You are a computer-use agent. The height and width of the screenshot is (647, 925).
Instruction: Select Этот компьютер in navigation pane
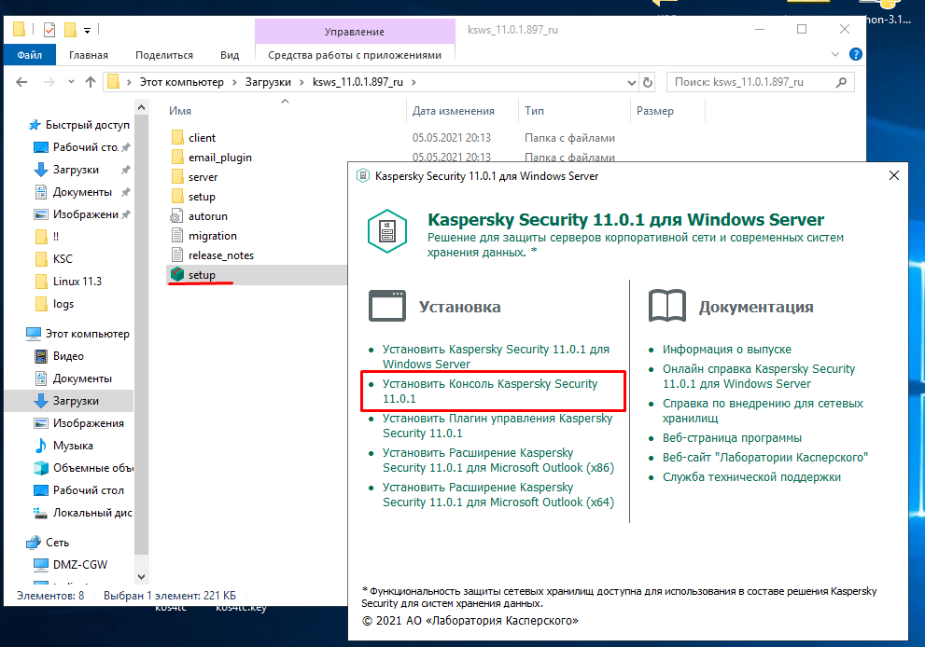(x=88, y=334)
